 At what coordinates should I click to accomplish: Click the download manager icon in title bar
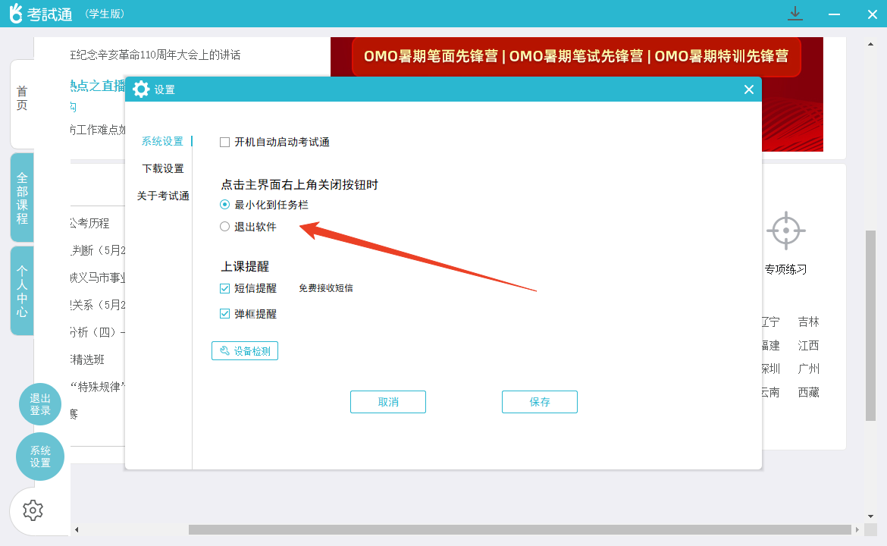click(x=795, y=14)
